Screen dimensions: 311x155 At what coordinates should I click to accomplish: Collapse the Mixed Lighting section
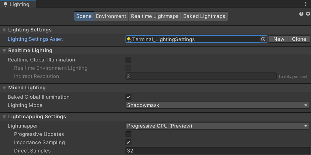(x=4, y=88)
